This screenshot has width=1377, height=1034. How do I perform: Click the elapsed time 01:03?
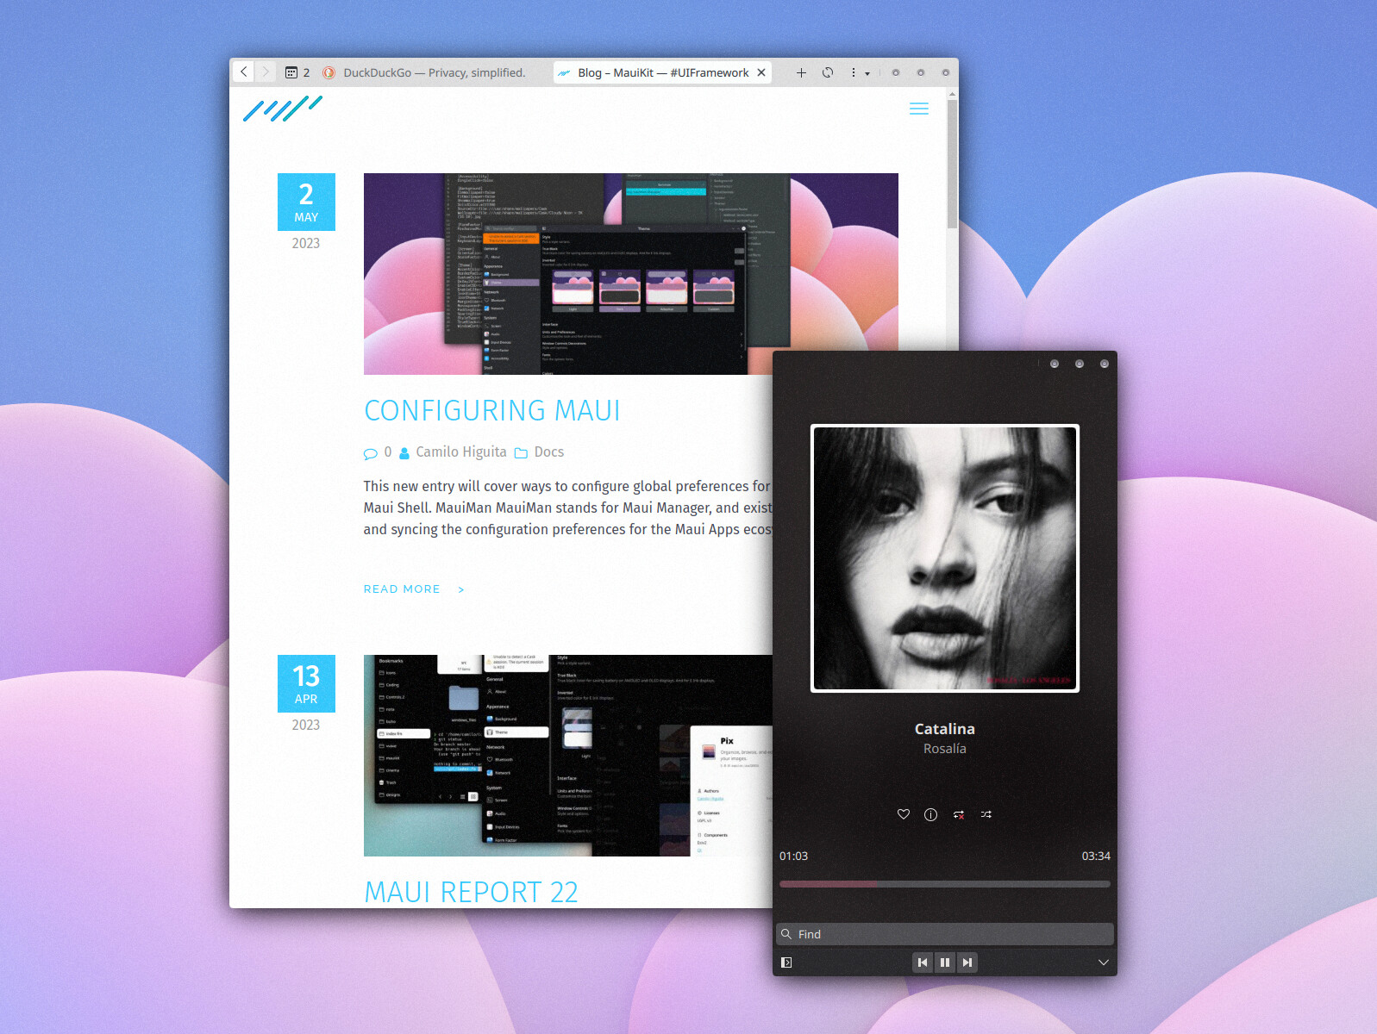point(793,856)
